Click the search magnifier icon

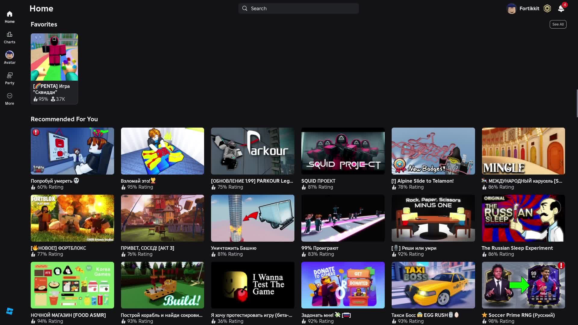coord(245,8)
